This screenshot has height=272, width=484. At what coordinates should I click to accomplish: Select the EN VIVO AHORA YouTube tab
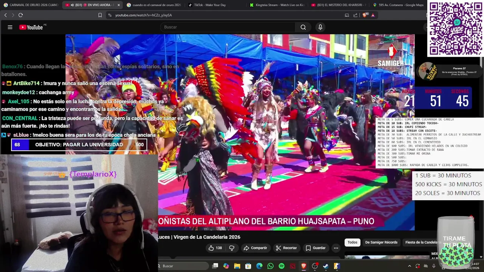[x=92, y=5]
